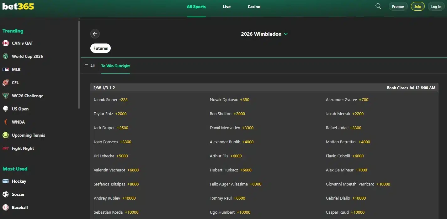Select Arthur Fils +6000 odds

[x=226, y=156]
